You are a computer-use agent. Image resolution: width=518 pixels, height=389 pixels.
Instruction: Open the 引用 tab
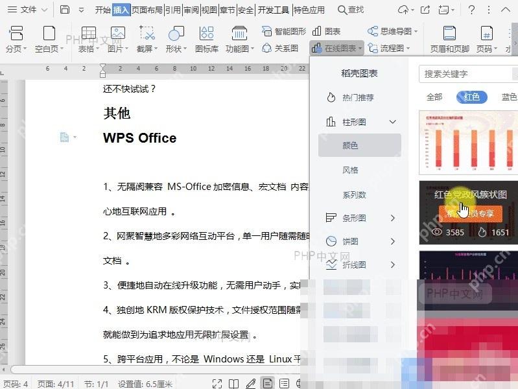pos(173,10)
